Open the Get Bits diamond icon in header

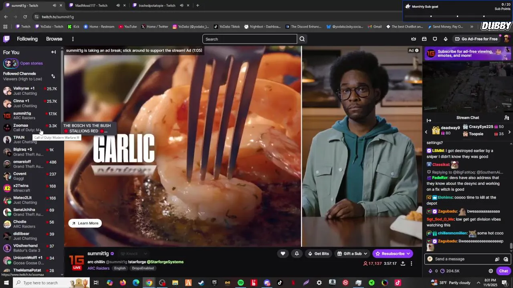pos(445,39)
